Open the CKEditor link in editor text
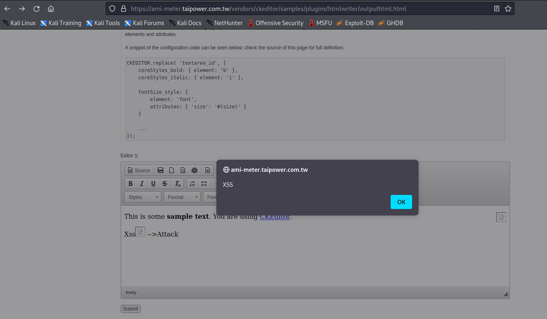Viewport: 547px width, 319px height. pyautogui.click(x=275, y=216)
